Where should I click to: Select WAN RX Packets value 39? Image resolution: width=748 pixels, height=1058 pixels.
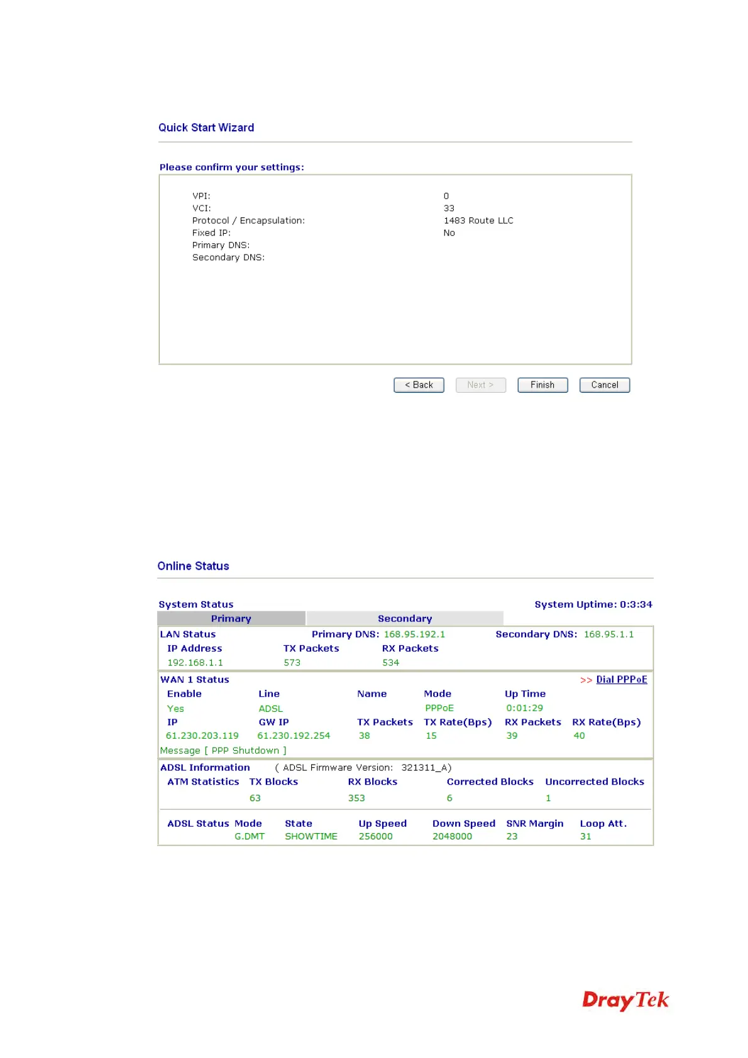(512, 736)
